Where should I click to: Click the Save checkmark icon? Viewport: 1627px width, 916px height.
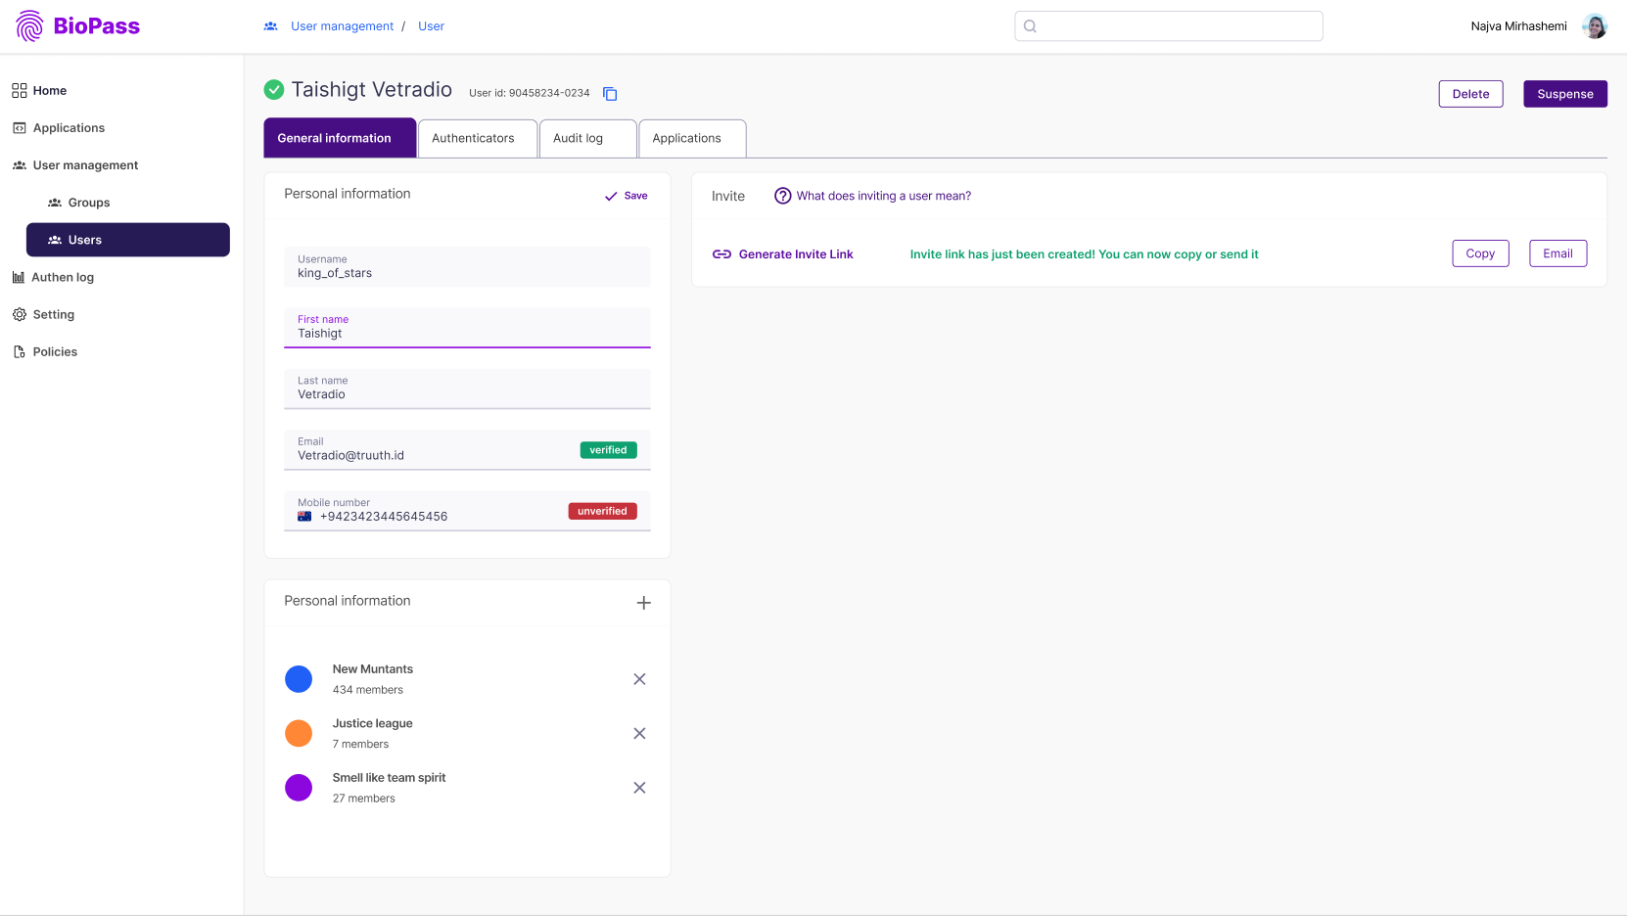[x=611, y=197]
